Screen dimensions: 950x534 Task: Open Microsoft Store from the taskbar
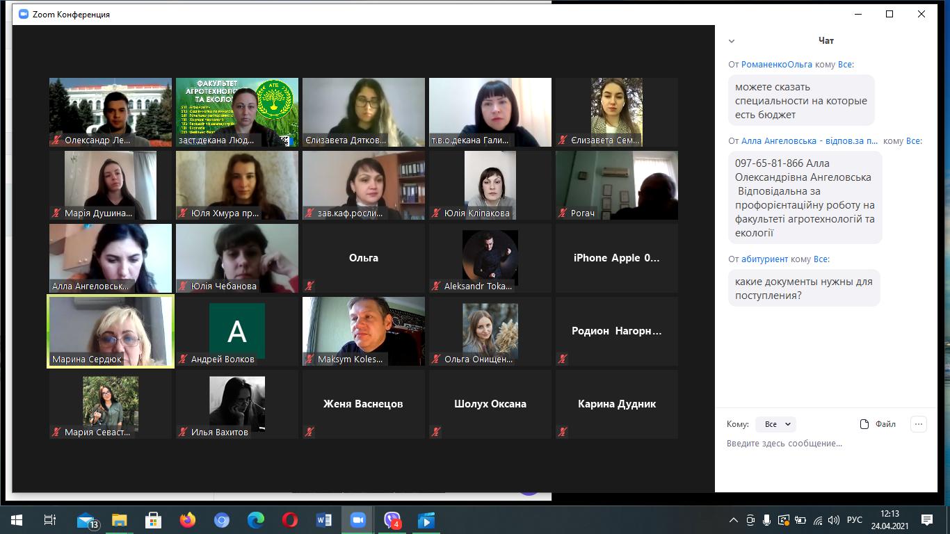tap(154, 520)
